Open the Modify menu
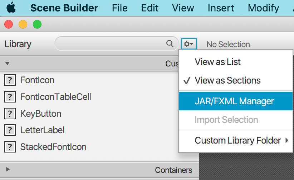 click(264, 8)
